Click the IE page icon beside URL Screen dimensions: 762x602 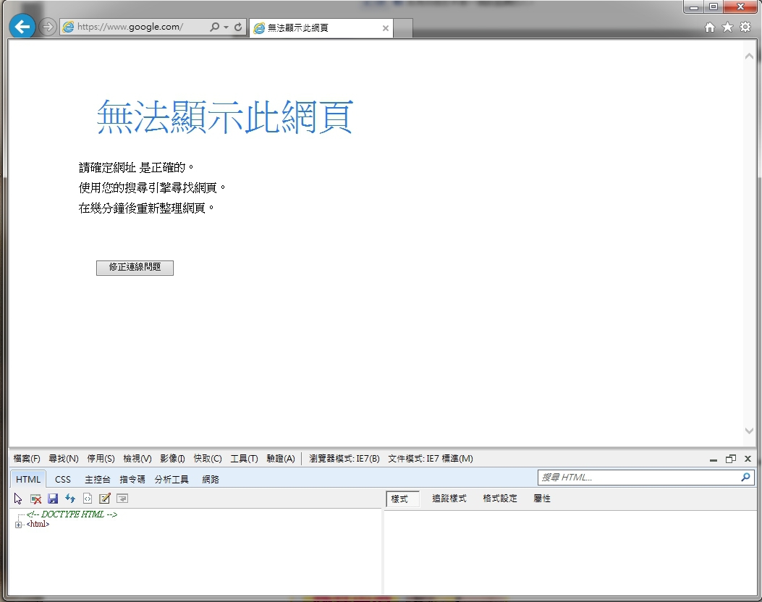point(69,27)
